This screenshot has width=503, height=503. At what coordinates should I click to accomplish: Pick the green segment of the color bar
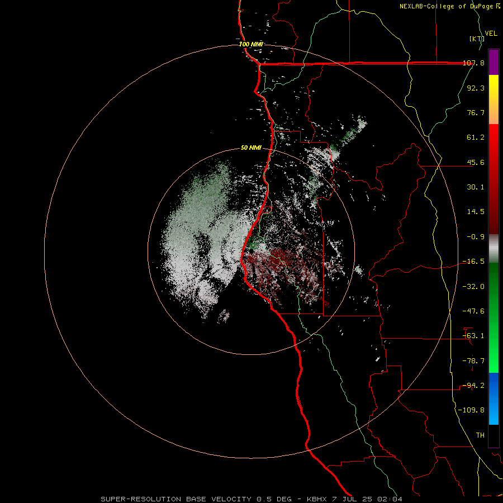[493, 317]
